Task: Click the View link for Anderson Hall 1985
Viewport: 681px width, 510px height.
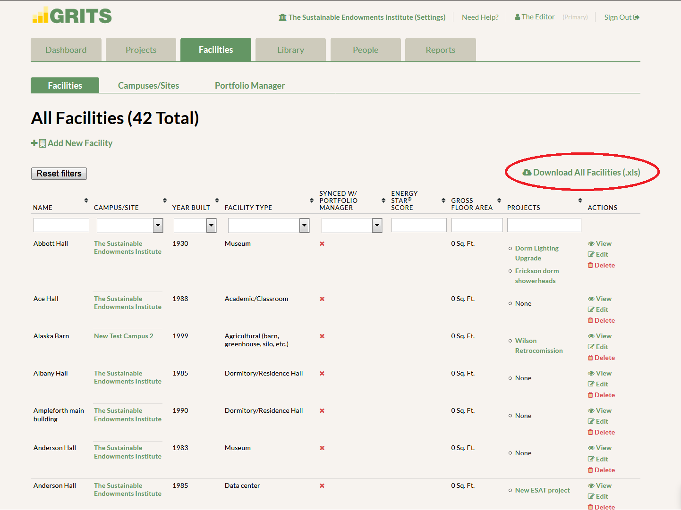Action: (x=600, y=485)
